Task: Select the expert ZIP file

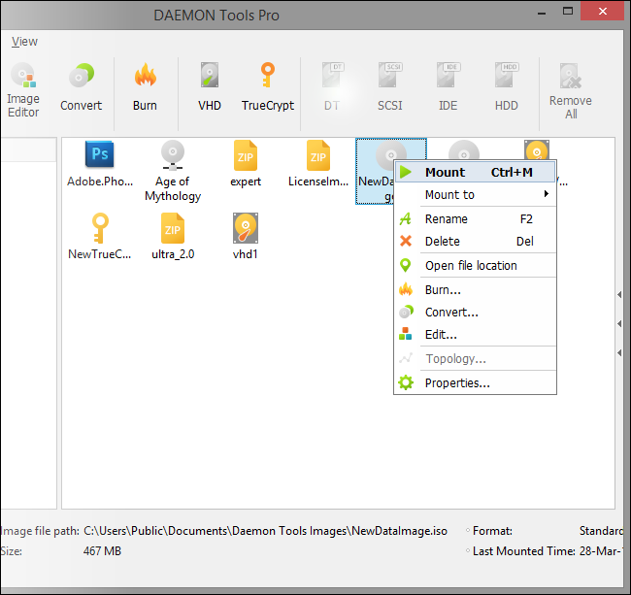Action: 246,164
